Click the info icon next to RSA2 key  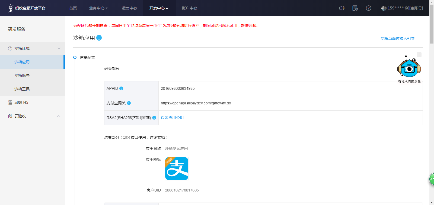point(154,118)
